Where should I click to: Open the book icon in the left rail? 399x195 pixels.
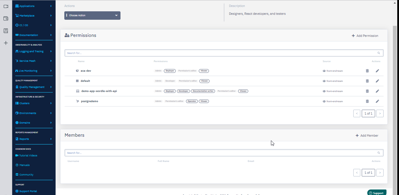click(x=6, y=31)
